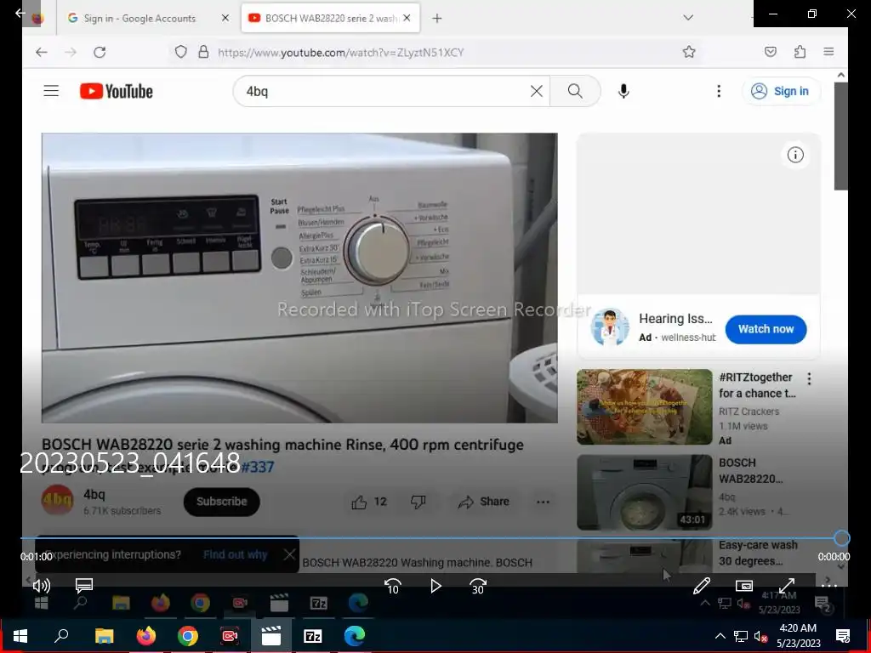
Task: Open the #RITZtogether ad video thumbnail
Action: 645,407
